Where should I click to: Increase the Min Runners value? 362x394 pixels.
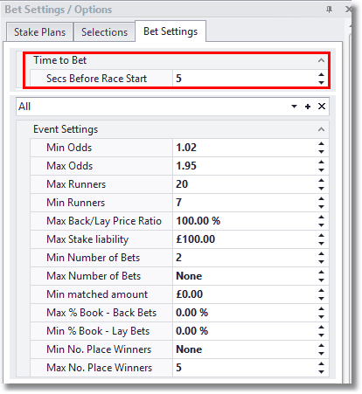coord(321,199)
